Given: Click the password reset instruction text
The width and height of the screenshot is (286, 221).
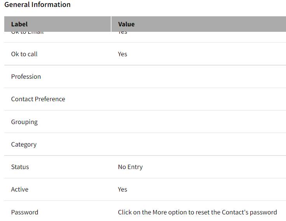Looking at the screenshot, I should tap(197, 212).
